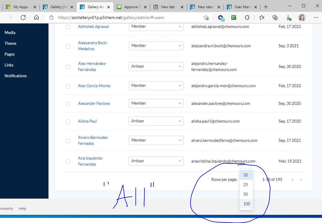The image size is (322, 223).
Task: Open Alexander Pacione user profile link
Action: point(94,104)
